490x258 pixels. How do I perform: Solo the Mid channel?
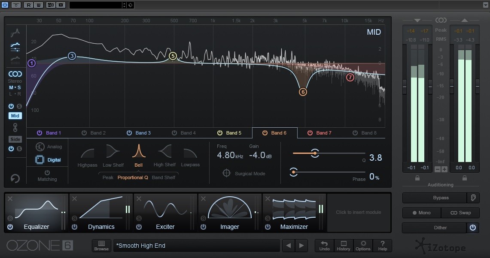click(19, 106)
